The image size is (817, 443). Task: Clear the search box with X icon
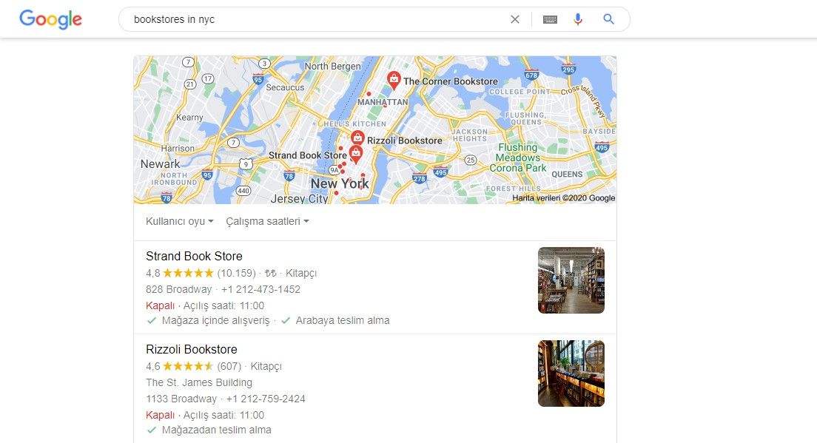coord(515,19)
